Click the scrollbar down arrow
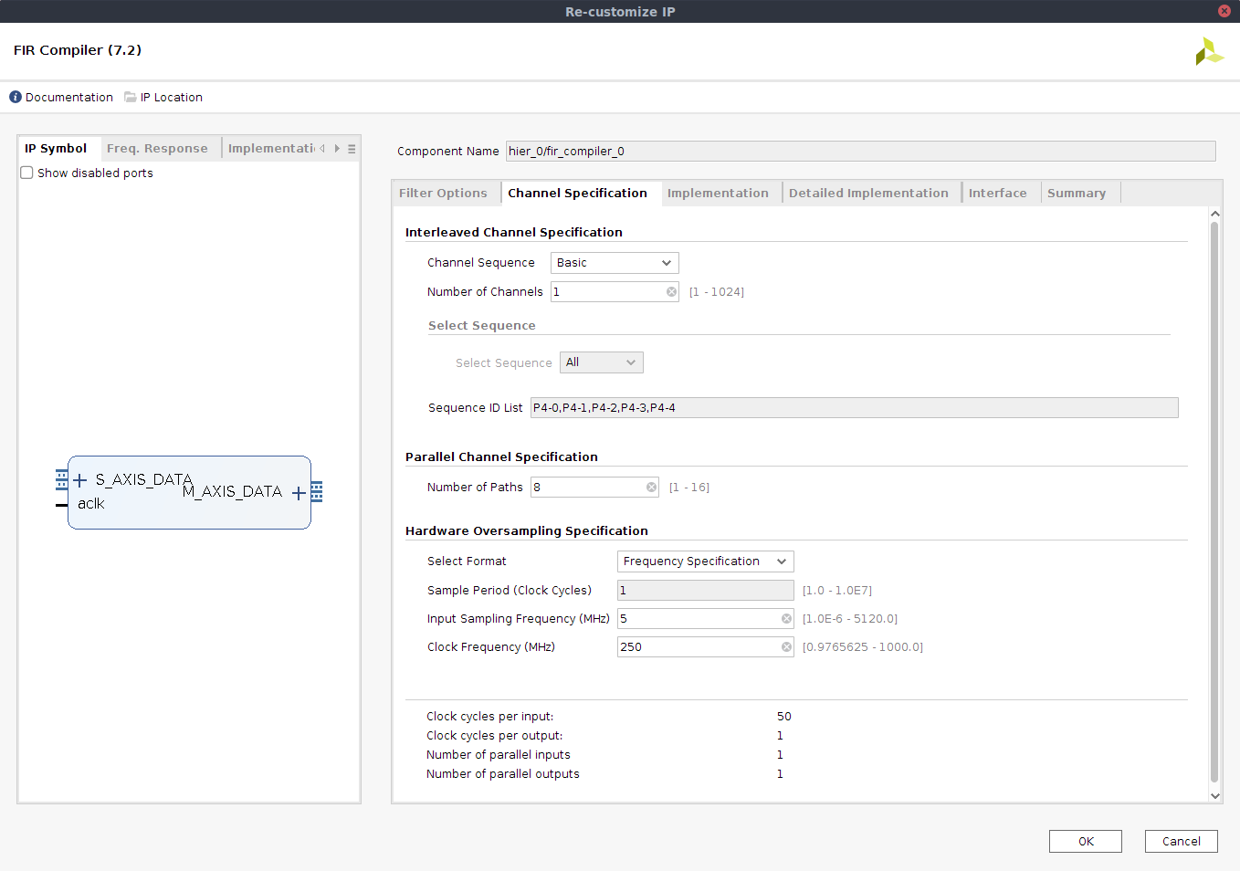This screenshot has width=1240, height=871. 1214,796
